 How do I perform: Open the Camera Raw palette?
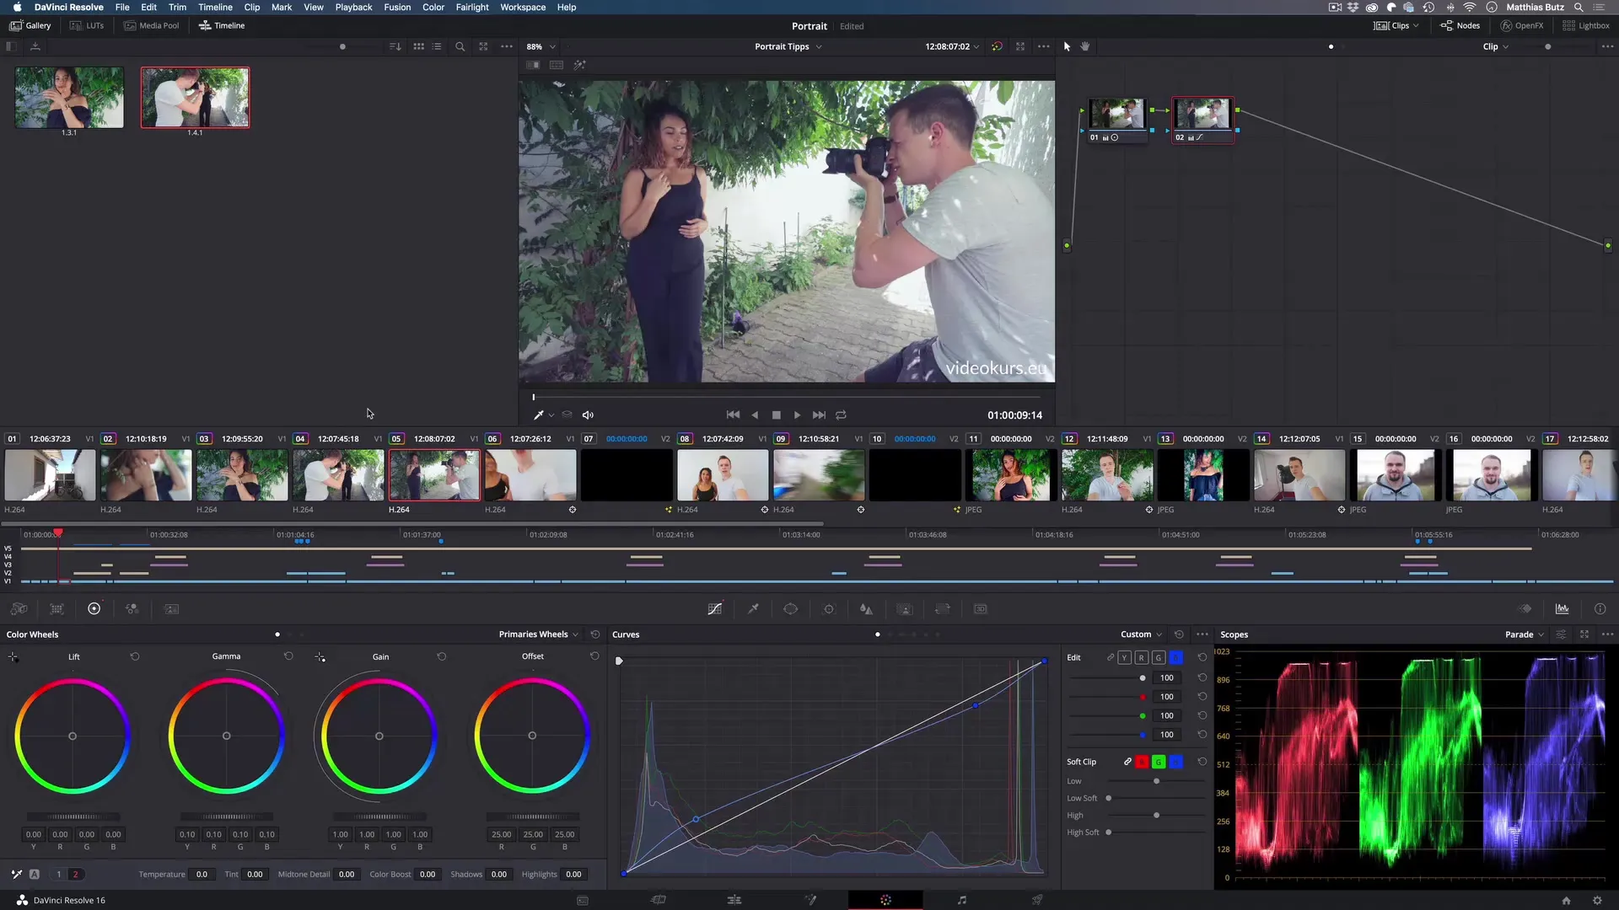pyautogui.click(x=19, y=609)
